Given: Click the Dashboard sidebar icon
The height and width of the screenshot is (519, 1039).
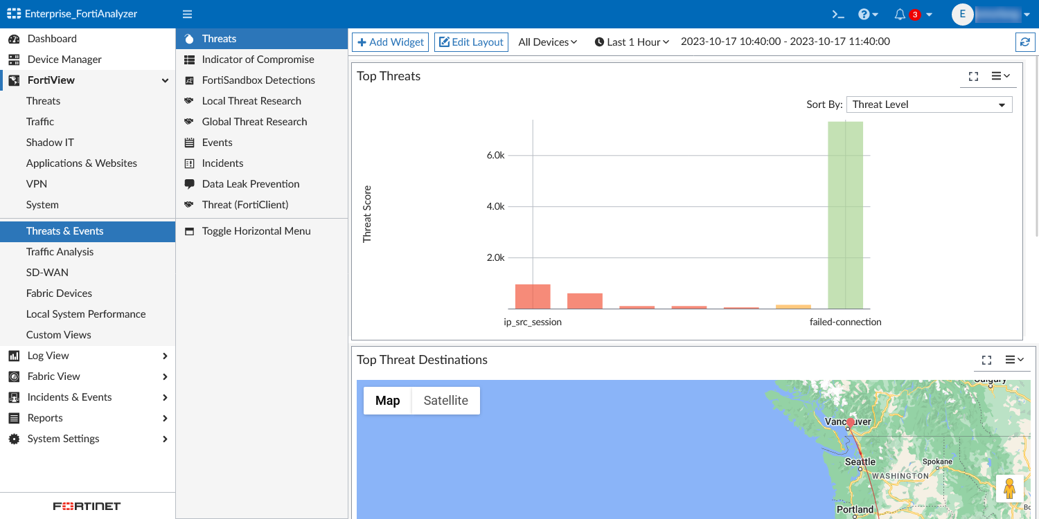Looking at the screenshot, I should pyautogui.click(x=14, y=39).
